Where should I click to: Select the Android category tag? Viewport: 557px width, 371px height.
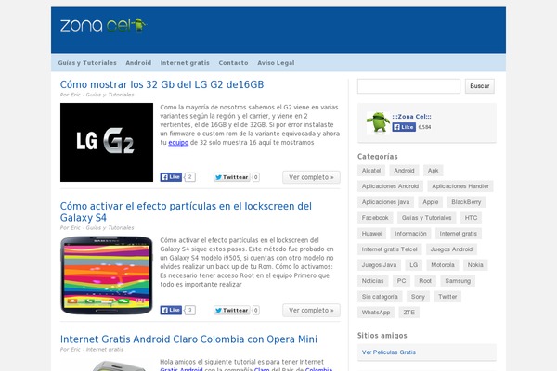[x=404, y=171]
